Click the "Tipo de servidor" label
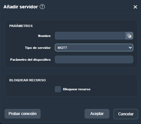 tap(38, 48)
